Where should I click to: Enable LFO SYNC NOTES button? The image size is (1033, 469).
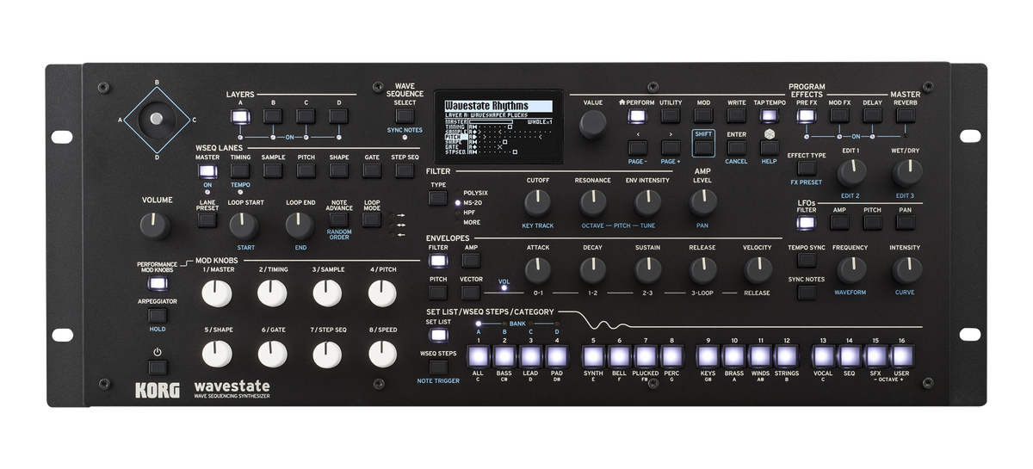click(807, 293)
